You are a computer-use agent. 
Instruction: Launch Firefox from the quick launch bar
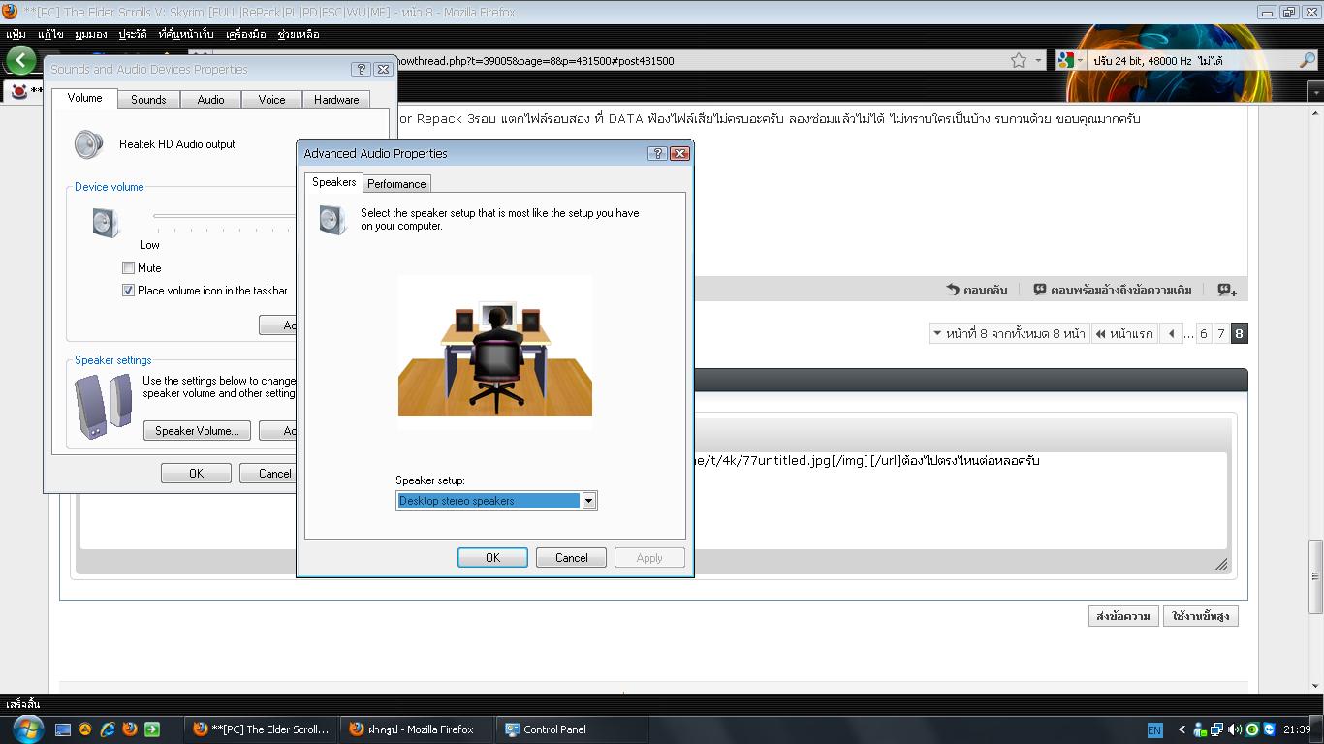click(x=130, y=729)
